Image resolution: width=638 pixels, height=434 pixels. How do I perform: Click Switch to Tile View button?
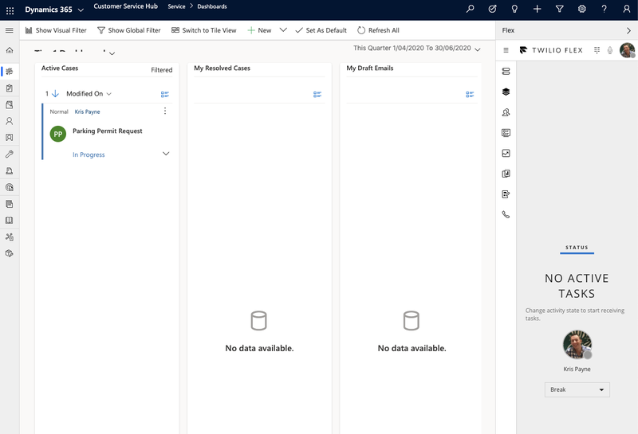coord(204,30)
